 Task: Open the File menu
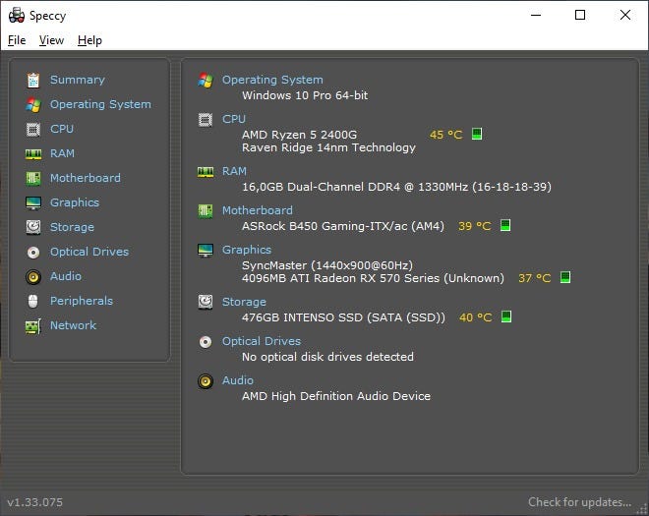coord(17,40)
